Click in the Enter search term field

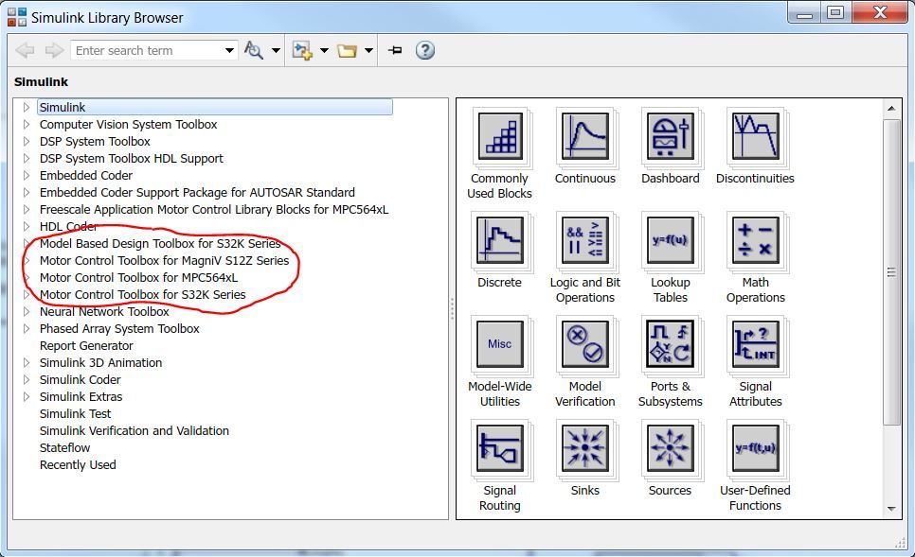(147, 51)
